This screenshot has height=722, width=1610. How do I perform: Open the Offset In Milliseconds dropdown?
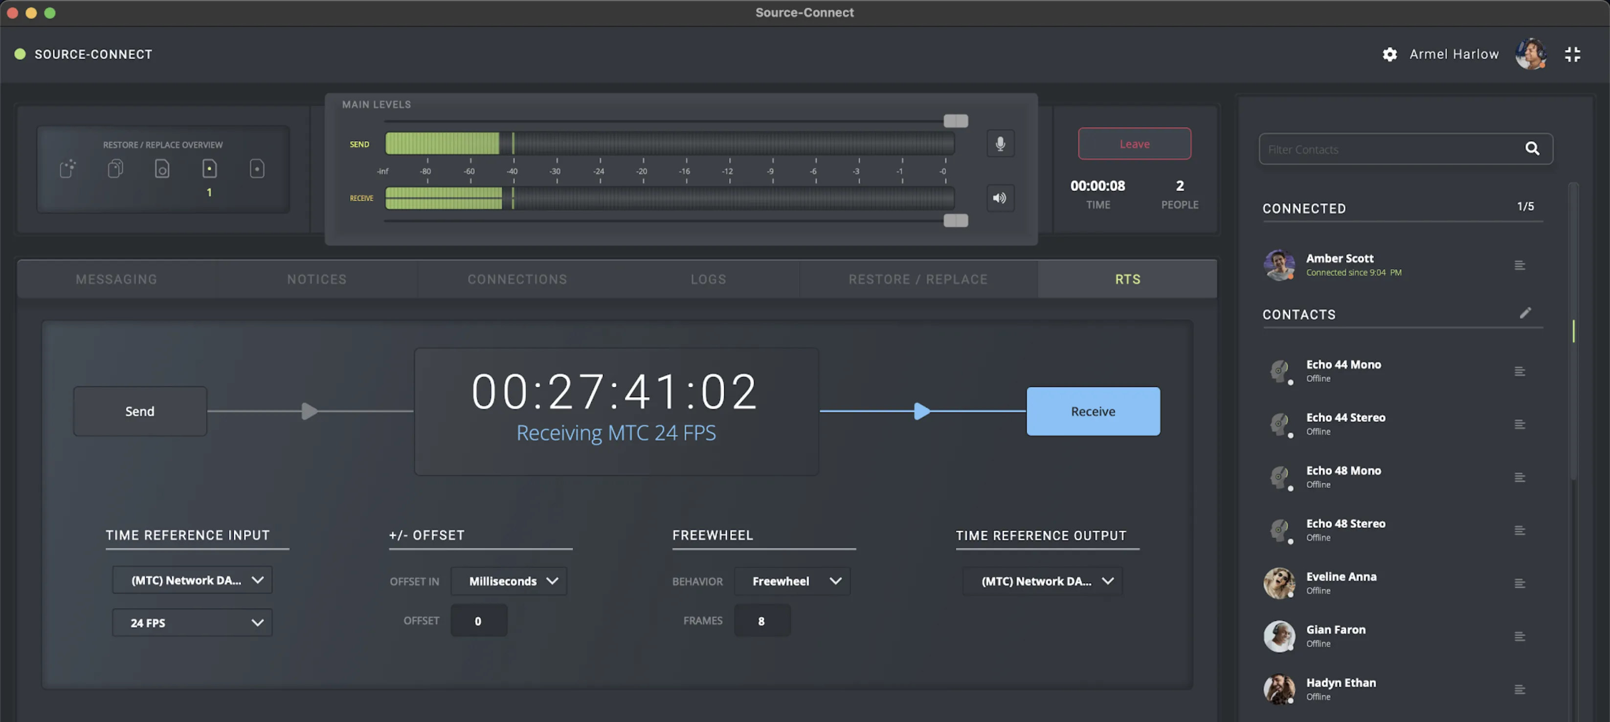509,581
